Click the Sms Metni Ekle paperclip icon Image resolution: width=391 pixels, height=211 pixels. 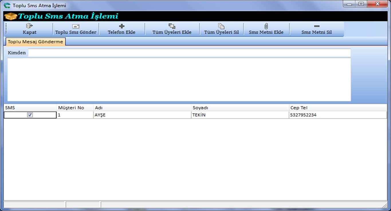pos(266,26)
